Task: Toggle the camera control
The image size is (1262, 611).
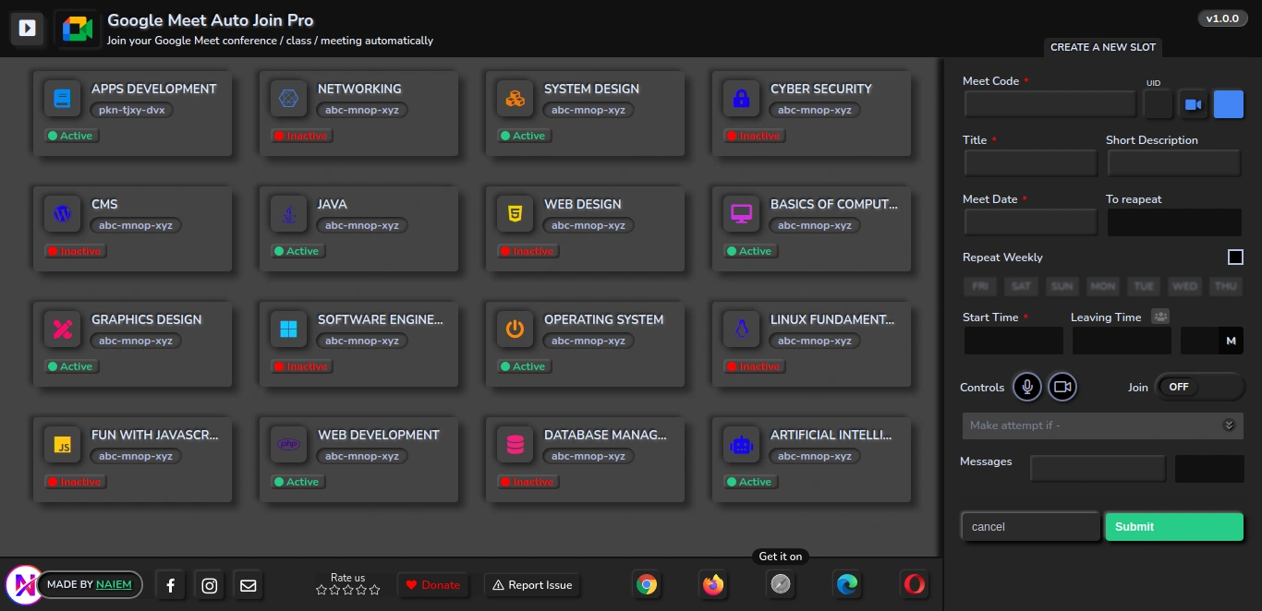Action: 1062,387
